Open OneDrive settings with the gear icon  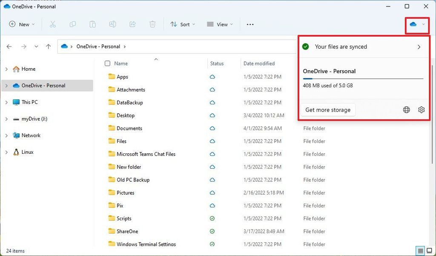(421, 109)
